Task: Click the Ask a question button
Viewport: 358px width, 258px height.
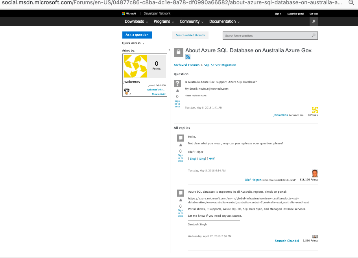Action: click(137, 35)
